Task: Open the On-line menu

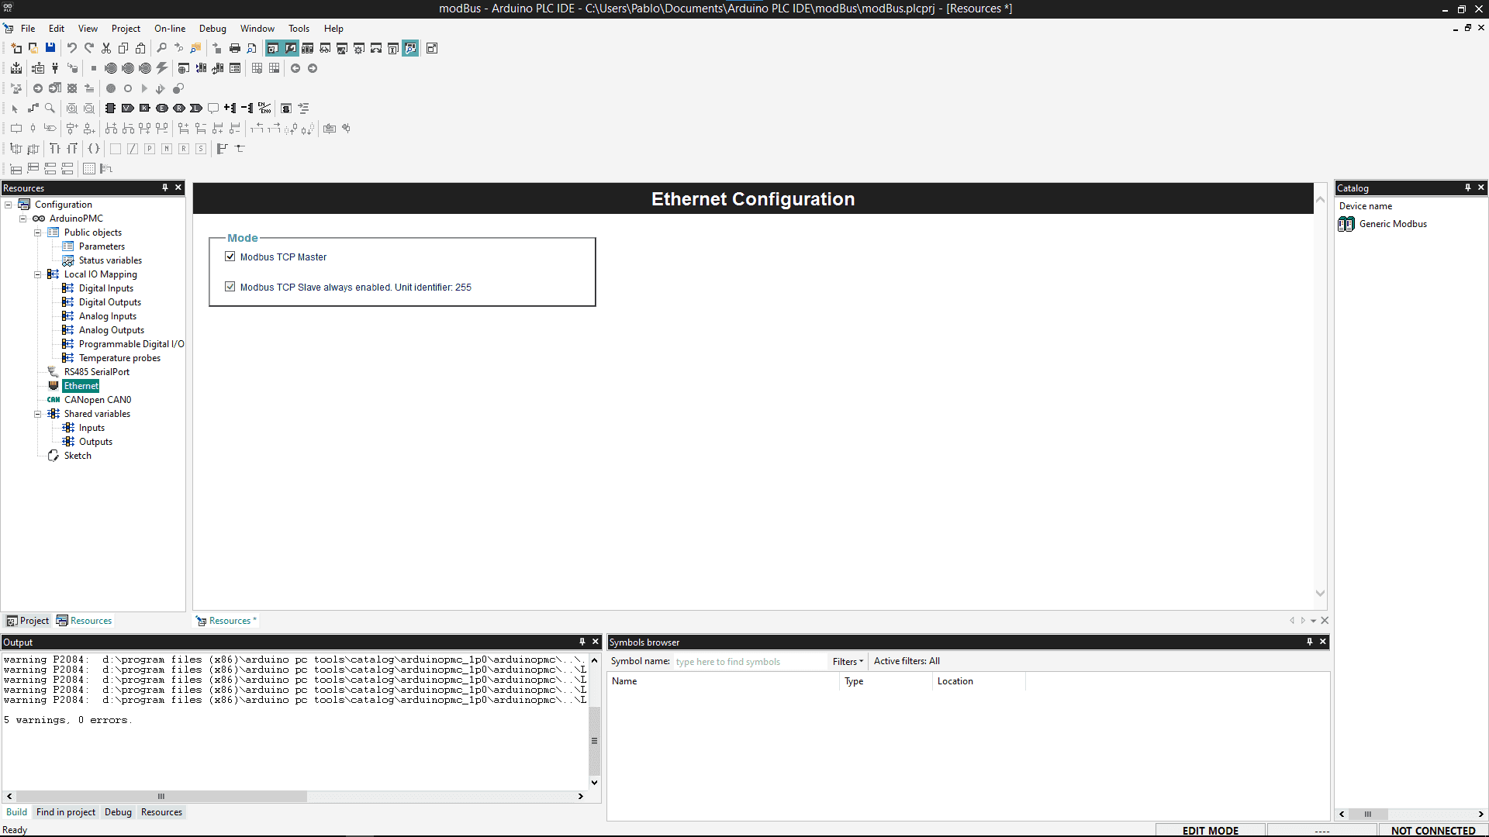Action: pos(169,29)
